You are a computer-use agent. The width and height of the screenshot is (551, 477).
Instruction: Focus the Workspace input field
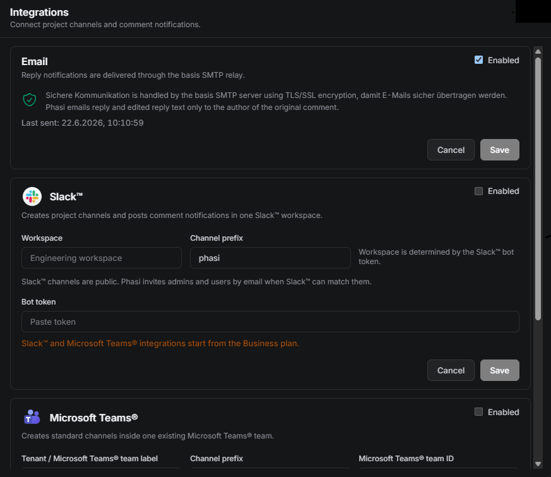(x=102, y=258)
